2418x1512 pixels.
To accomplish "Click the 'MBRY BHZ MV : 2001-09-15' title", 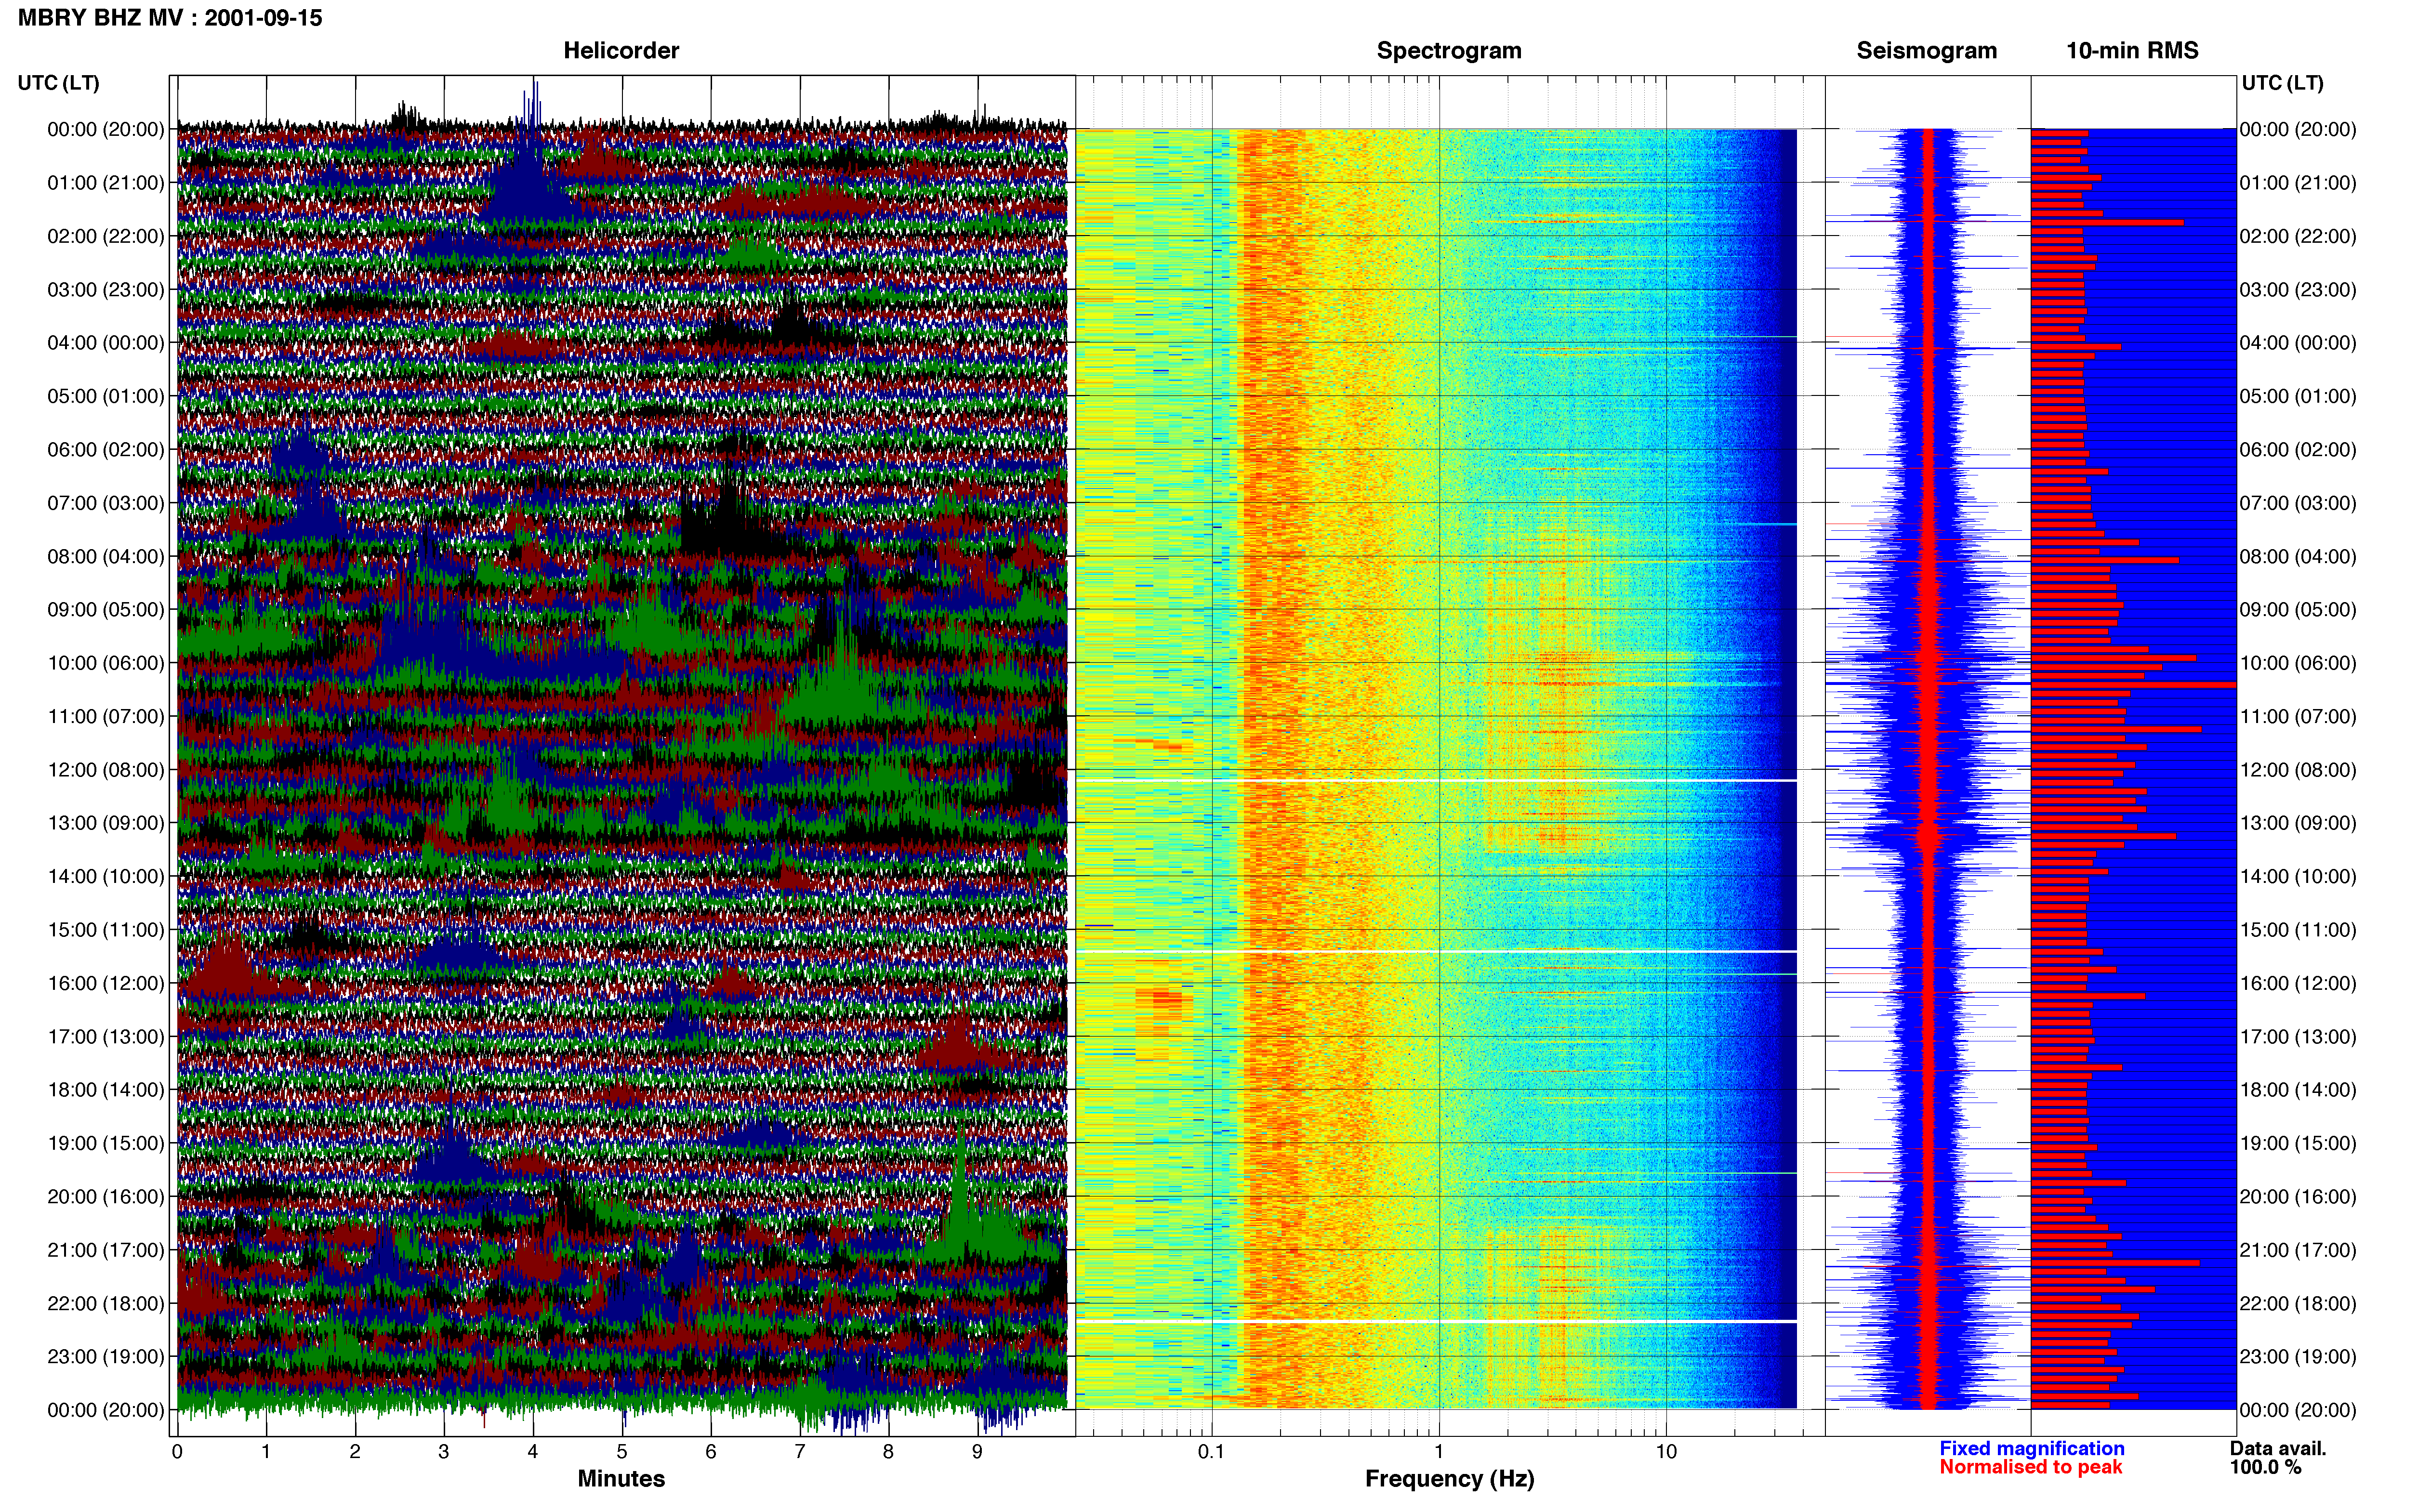I will (170, 18).
